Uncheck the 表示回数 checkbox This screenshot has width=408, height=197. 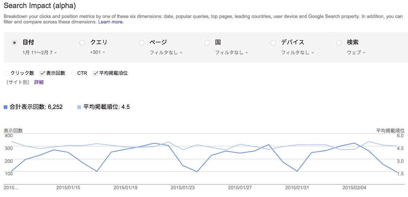tap(42, 73)
